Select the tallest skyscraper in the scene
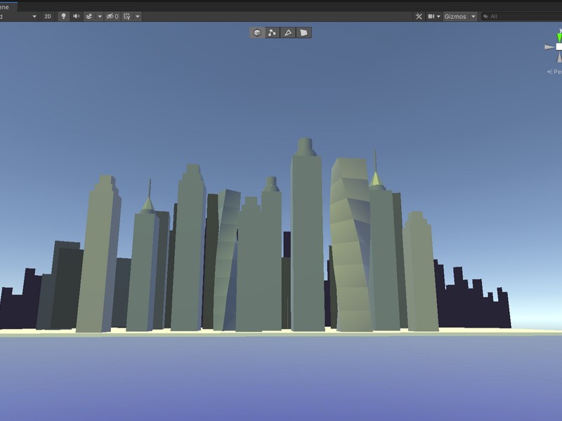The height and width of the screenshot is (421, 562). click(x=304, y=225)
